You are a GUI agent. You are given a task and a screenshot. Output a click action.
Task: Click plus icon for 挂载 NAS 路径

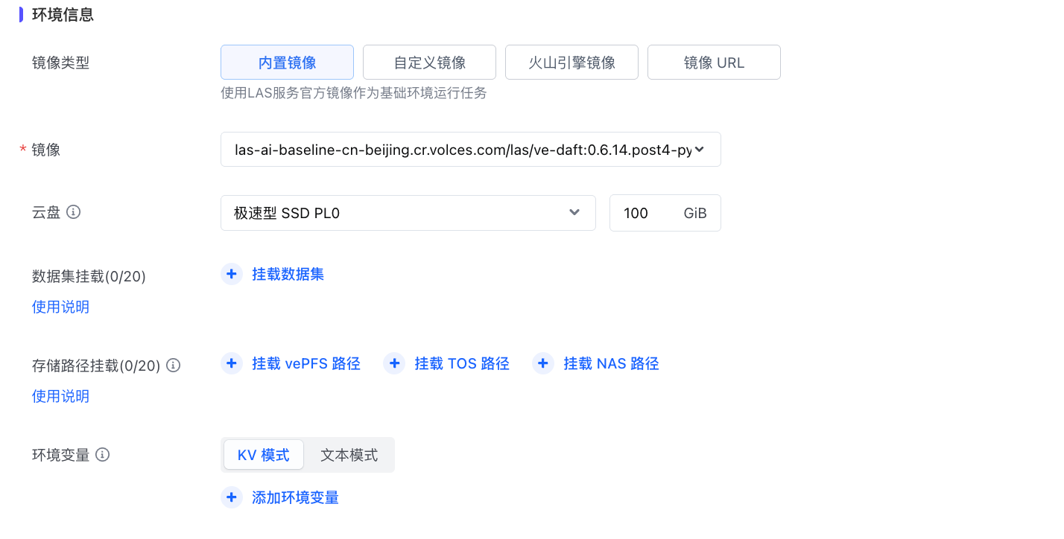pos(543,363)
